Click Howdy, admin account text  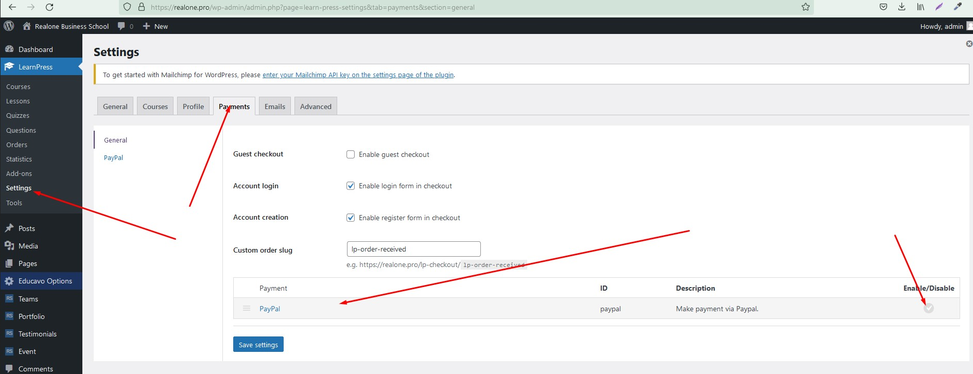pos(942,26)
